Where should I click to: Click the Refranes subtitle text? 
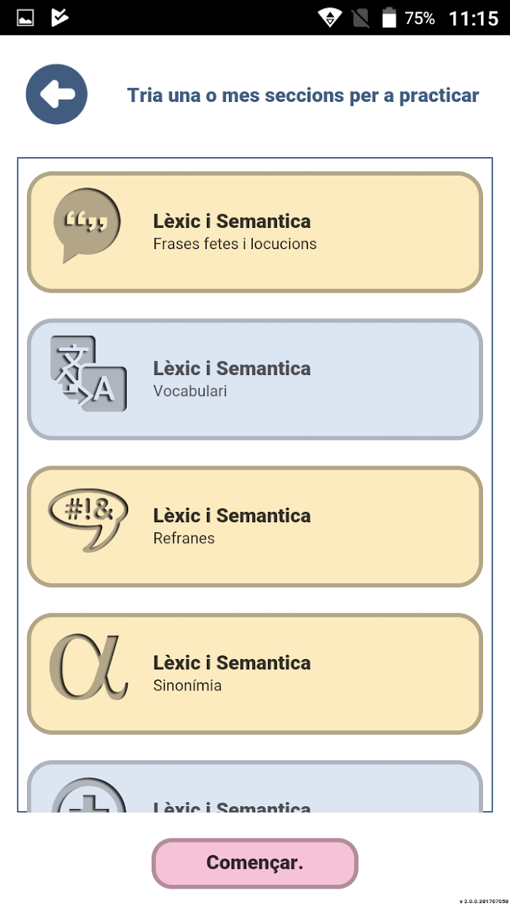point(184,538)
